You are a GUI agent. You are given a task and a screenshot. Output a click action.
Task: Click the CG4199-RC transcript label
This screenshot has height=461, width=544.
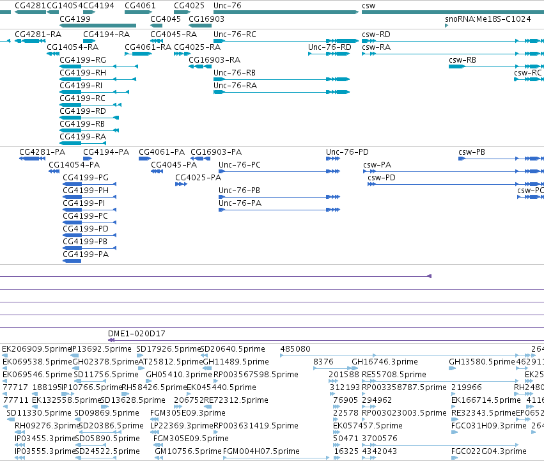click(x=82, y=98)
